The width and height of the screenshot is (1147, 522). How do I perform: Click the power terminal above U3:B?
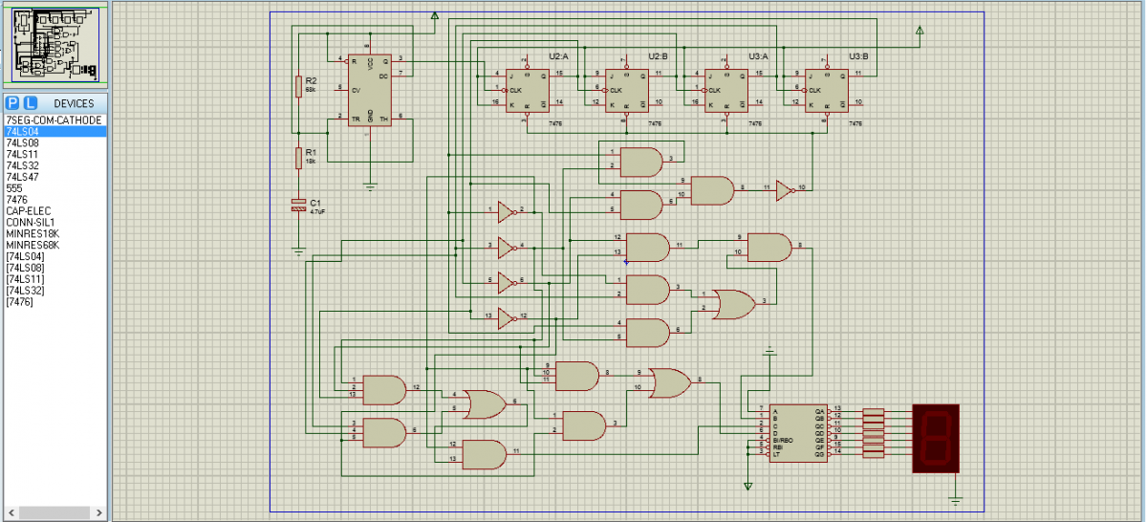coord(919,32)
